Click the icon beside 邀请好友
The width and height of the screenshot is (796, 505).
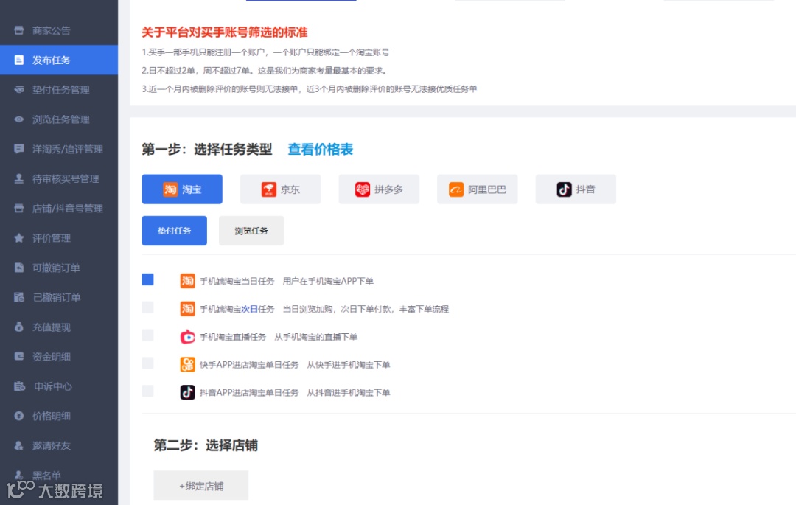18,446
